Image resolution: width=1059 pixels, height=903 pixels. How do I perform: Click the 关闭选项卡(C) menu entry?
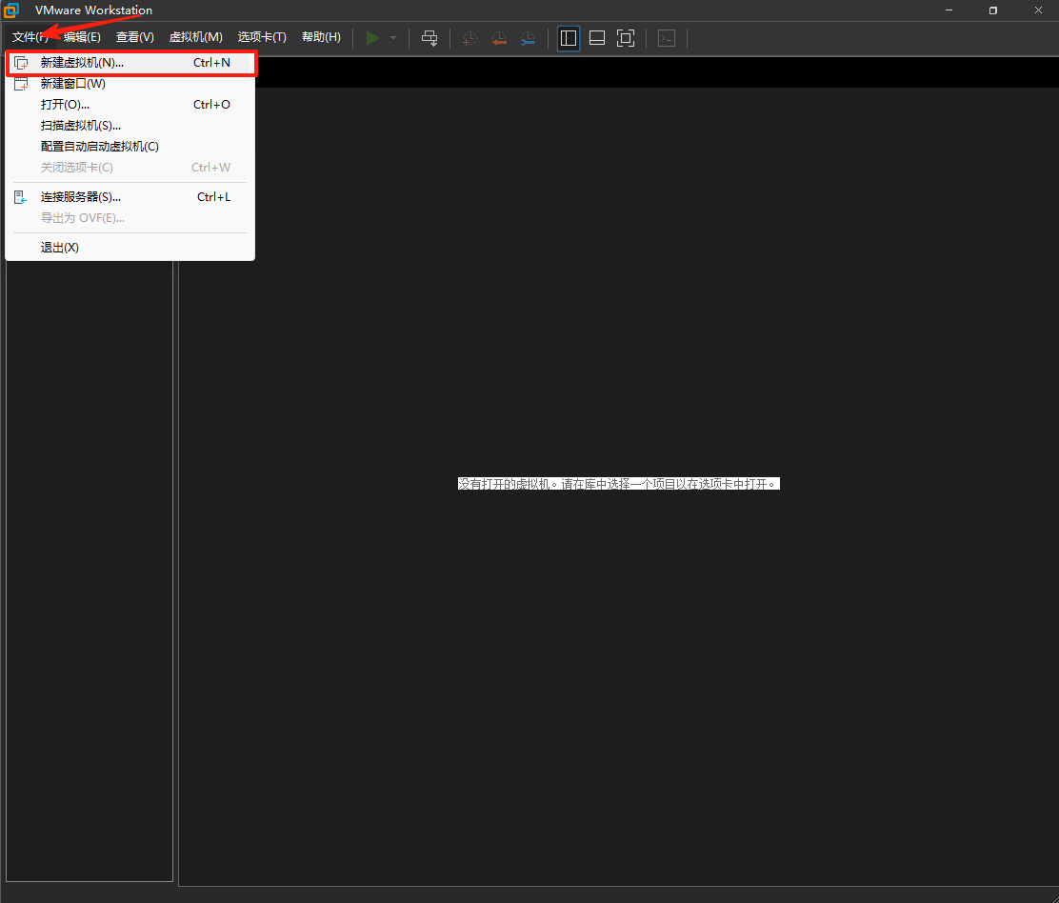tap(130, 168)
